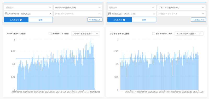Switch to 全体 tab in the 2025 panel
Screen dimensions: 209x99
click(x=144, y=20)
